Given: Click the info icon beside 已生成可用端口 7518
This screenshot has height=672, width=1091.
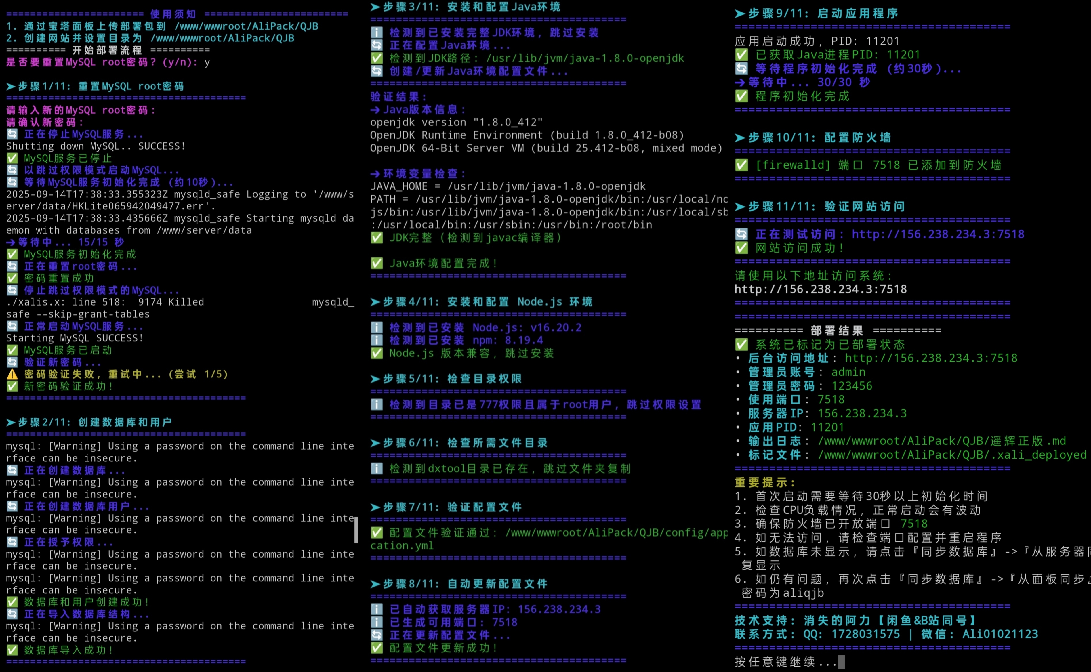Looking at the screenshot, I should click(376, 622).
